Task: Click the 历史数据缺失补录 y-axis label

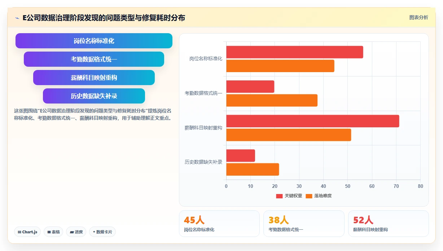Action: tap(203, 162)
